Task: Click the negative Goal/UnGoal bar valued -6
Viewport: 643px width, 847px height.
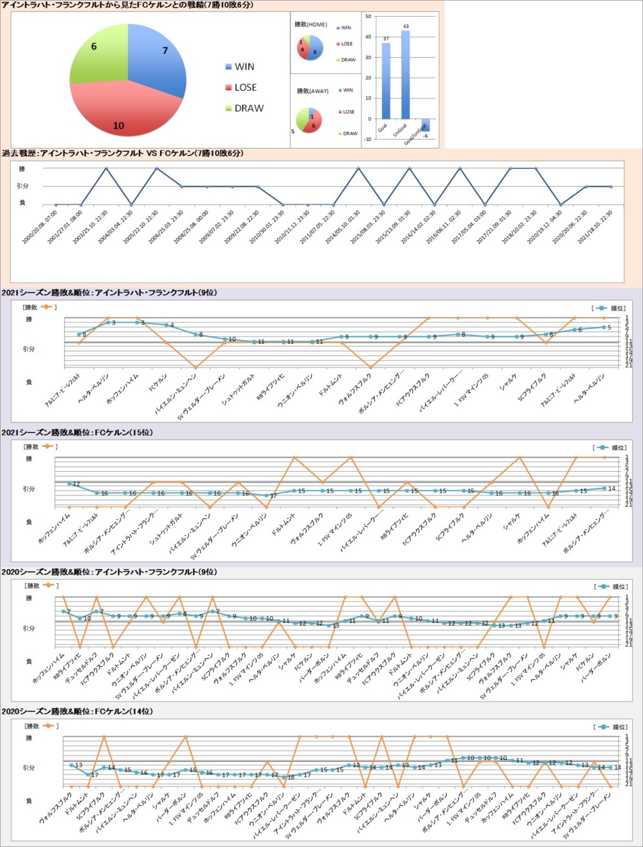Action: pos(425,125)
